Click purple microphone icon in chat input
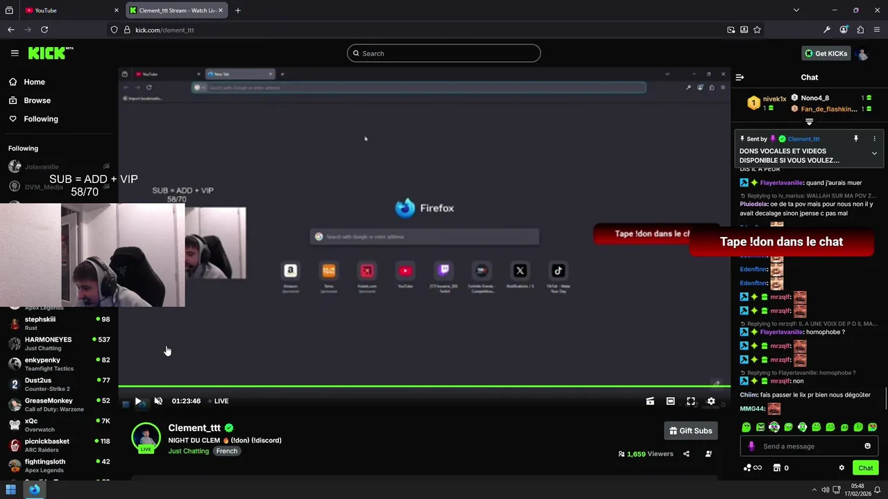Image resolution: width=888 pixels, height=499 pixels. pyautogui.click(x=751, y=446)
